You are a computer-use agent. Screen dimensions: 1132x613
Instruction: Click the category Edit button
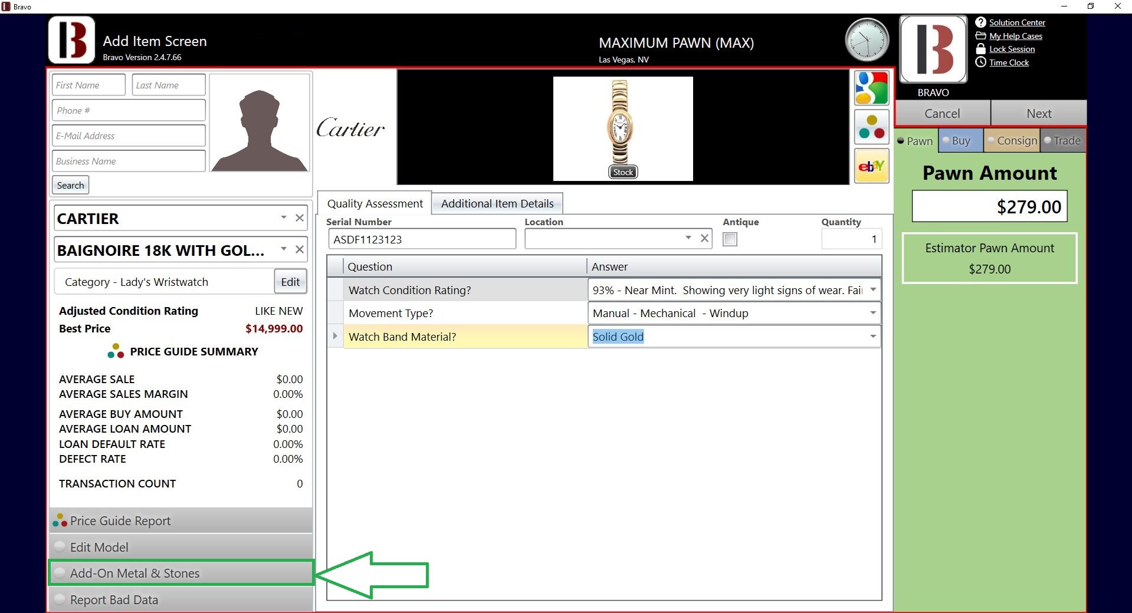290,282
